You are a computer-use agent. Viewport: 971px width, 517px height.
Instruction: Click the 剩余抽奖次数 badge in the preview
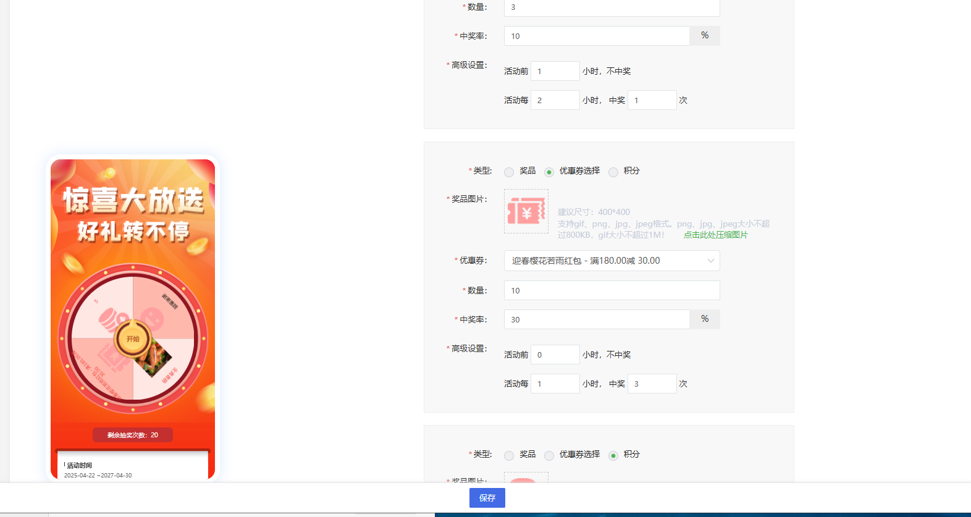point(133,435)
